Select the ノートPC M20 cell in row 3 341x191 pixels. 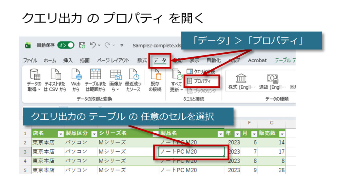pyautogui.click(x=191, y=152)
